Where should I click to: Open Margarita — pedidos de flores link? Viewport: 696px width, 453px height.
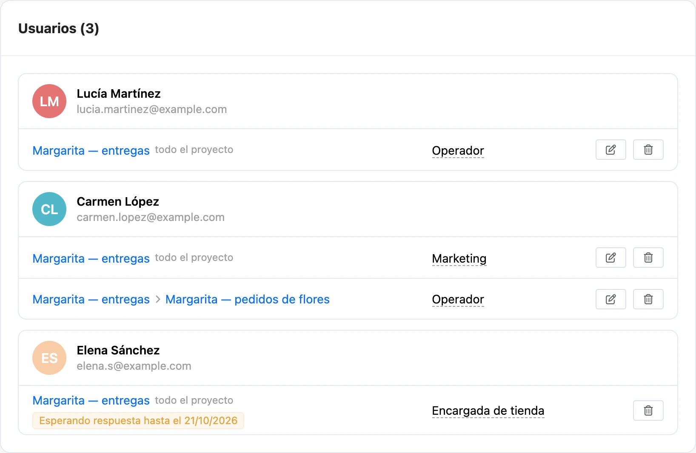[248, 299]
